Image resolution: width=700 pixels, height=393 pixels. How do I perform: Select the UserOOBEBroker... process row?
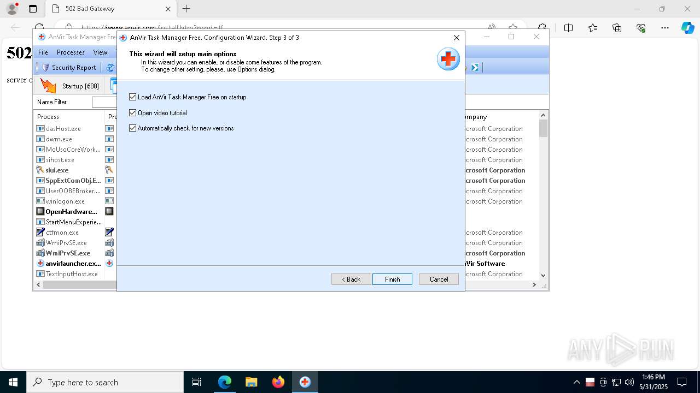(x=69, y=191)
